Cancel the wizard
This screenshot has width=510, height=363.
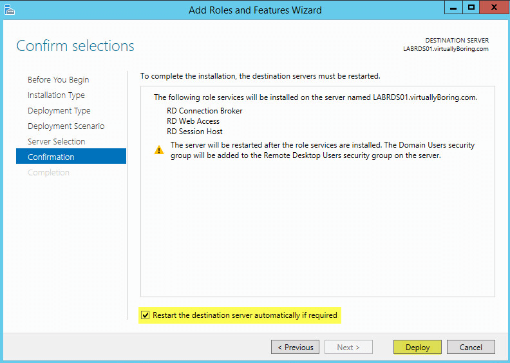471,347
